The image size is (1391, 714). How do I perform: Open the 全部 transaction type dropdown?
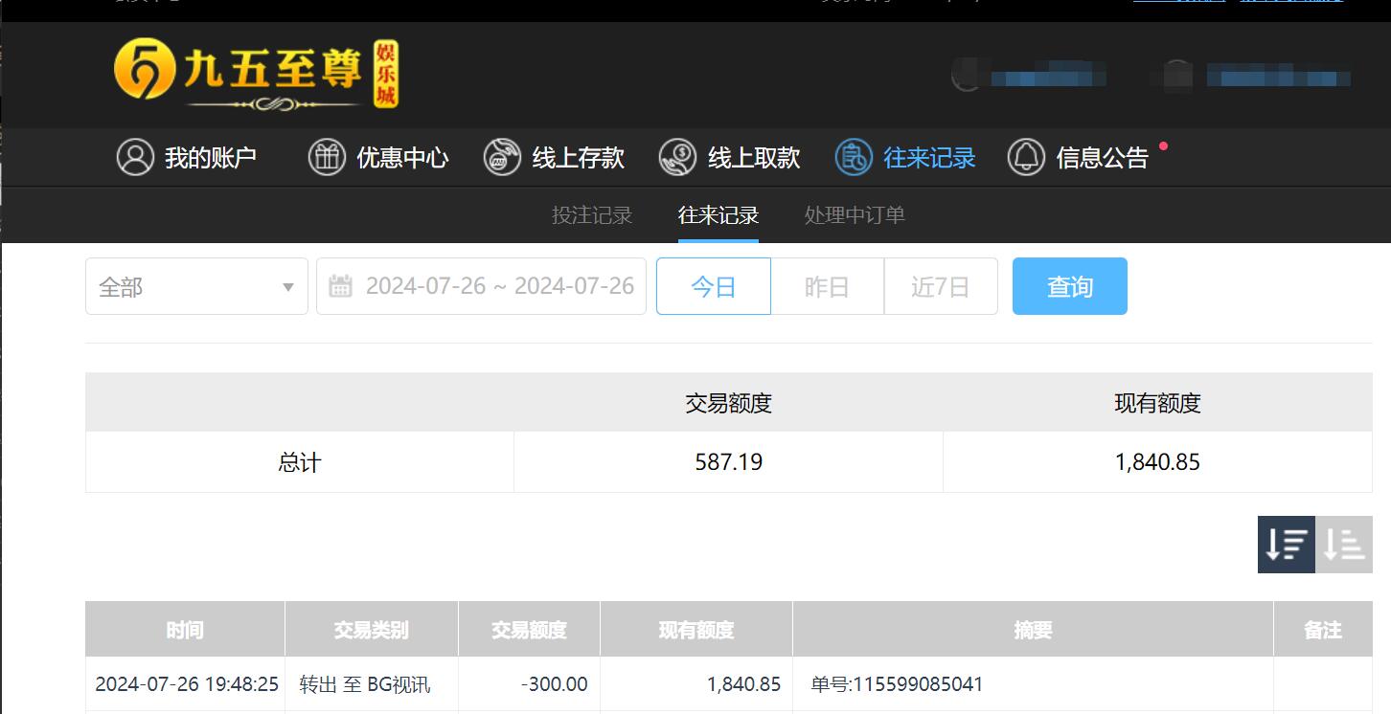coord(195,285)
